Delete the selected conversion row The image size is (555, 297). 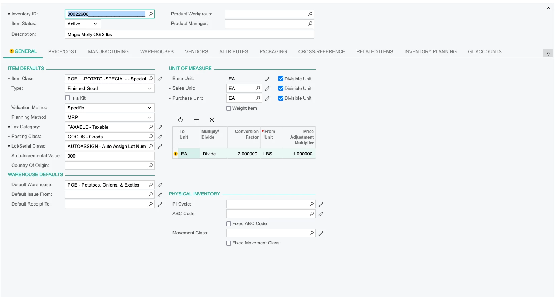212,120
